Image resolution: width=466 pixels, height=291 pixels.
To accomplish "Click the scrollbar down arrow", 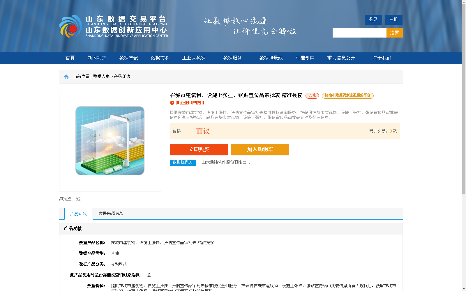I will click(x=464, y=289).
